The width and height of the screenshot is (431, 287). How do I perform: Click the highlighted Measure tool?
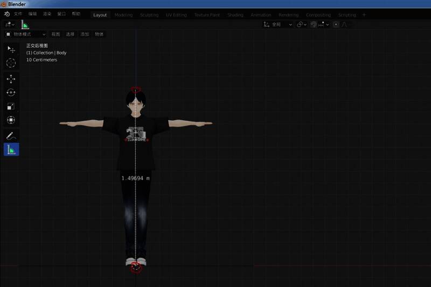11,149
